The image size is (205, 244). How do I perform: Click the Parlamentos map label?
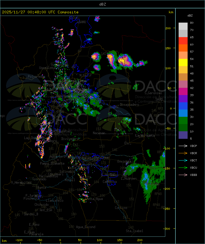(48, 176)
